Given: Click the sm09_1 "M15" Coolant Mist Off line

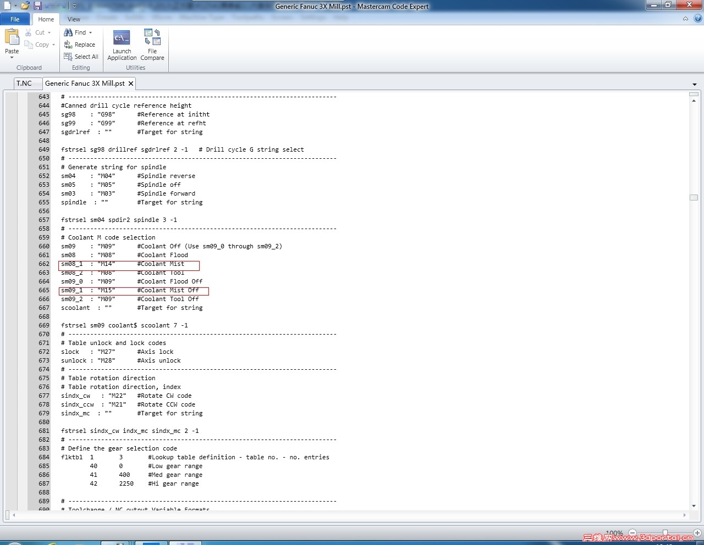Looking at the screenshot, I should coord(130,290).
